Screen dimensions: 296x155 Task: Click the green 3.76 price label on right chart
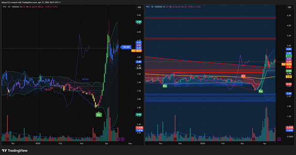pyautogui.click(x=289, y=71)
